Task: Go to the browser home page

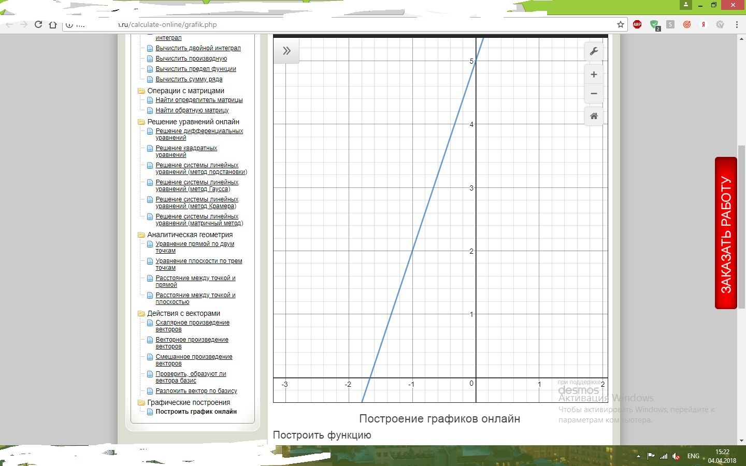Action: point(52,24)
